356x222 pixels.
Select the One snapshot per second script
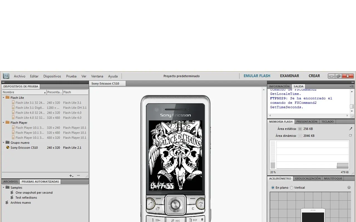[34, 193]
